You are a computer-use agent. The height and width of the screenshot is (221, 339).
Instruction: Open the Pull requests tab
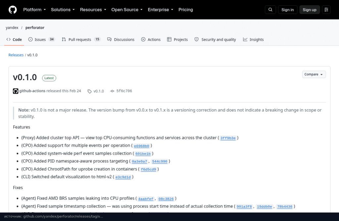coord(81,39)
